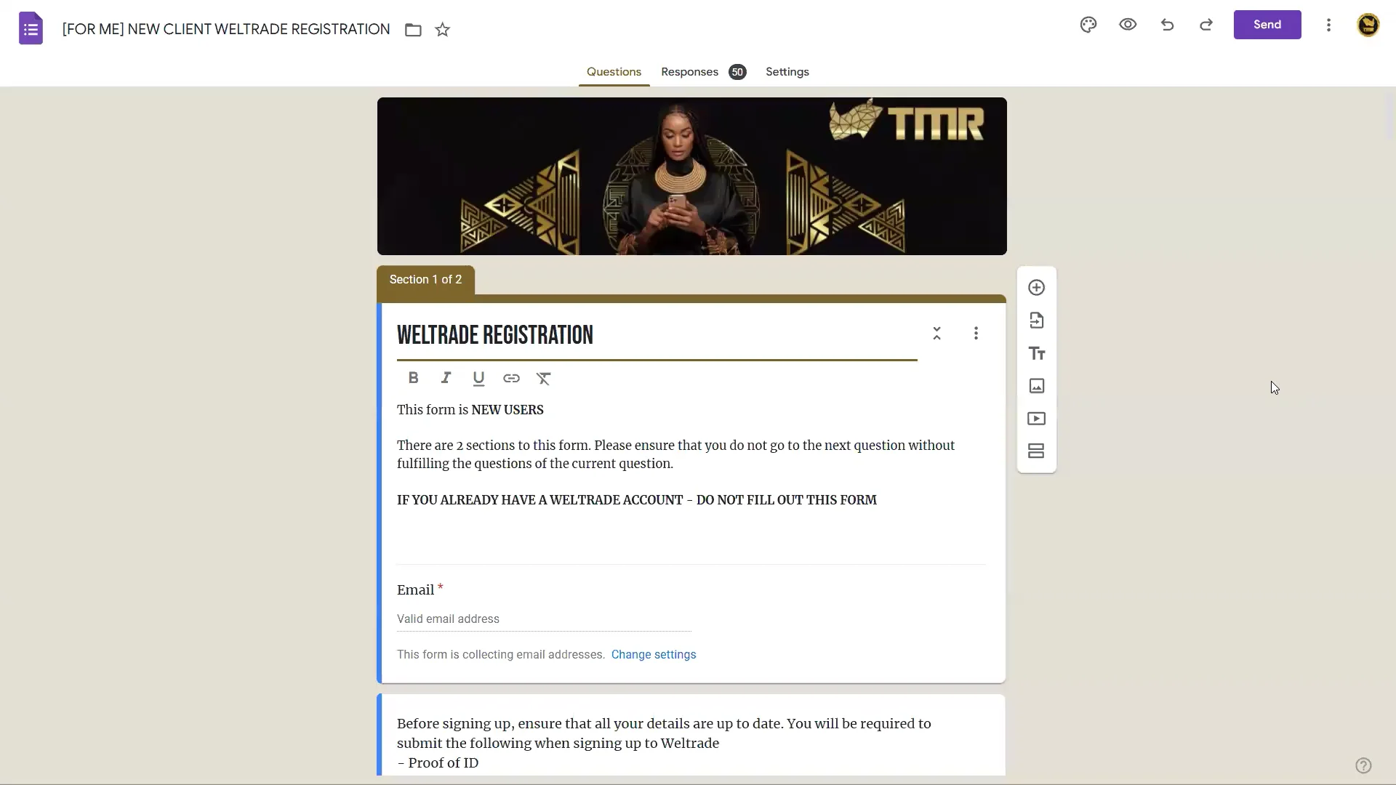Add a new question
Screen dimensions: 1396x785
pos(1036,287)
